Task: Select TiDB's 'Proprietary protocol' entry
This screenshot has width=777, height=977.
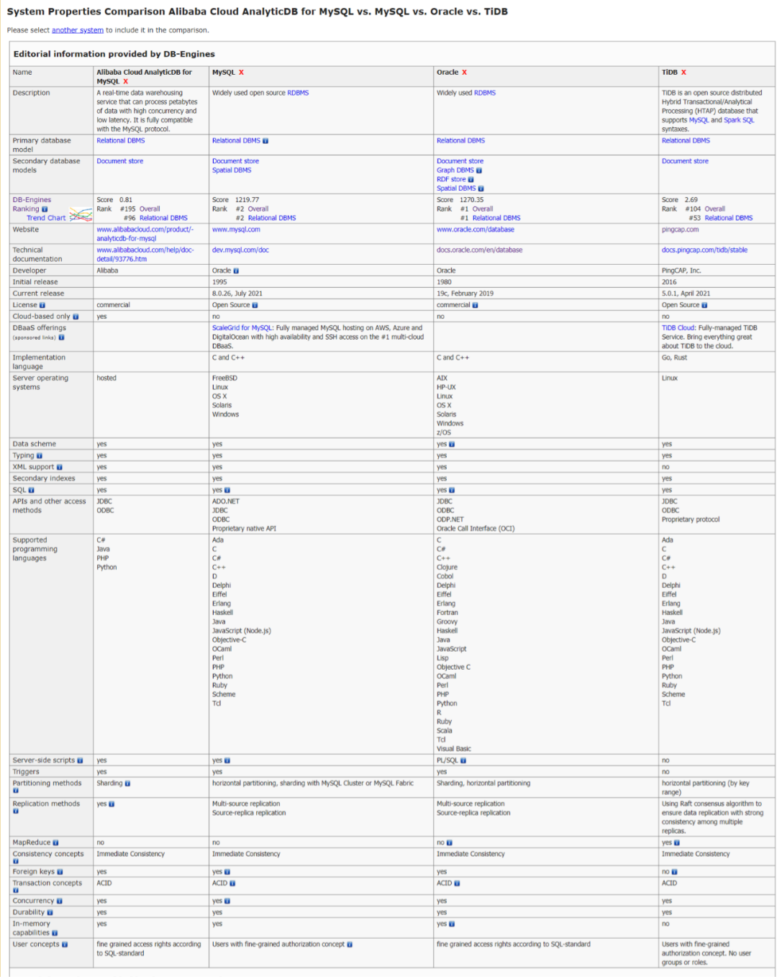Action: (691, 519)
